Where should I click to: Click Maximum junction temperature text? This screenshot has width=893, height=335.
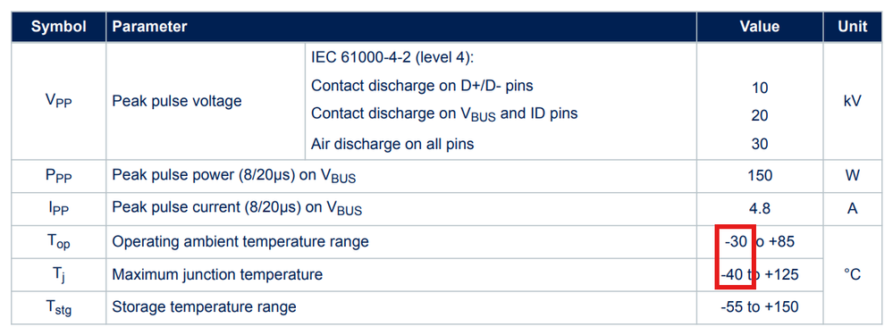pyautogui.click(x=217, y=275)
